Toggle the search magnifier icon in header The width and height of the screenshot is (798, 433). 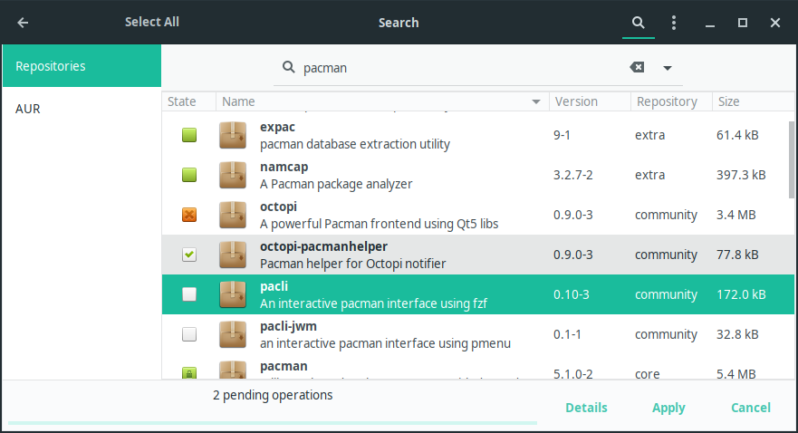(639, 23)
